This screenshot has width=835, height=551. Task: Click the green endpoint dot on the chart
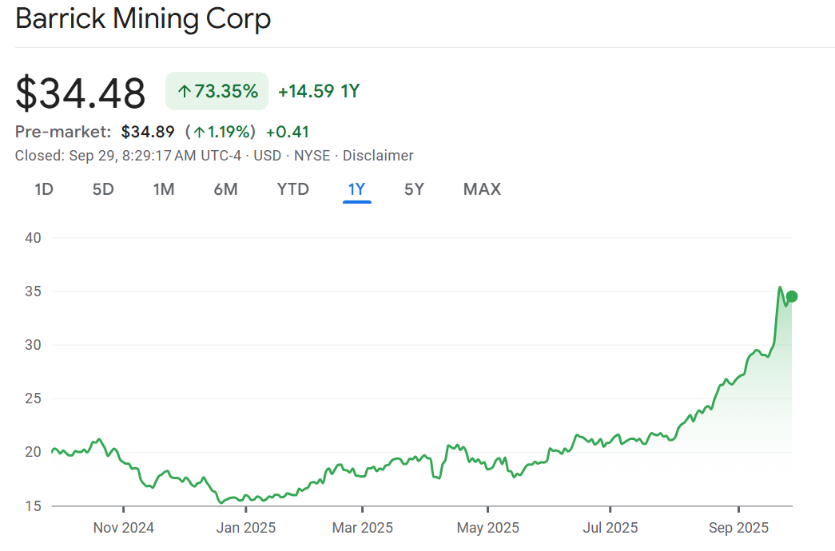point(792,296)
